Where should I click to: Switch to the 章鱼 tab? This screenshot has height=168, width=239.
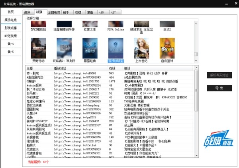(92, 12)
